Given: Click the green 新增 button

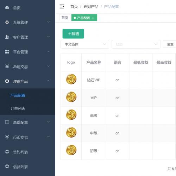Looking at the screenshot, I should (73, 34).
